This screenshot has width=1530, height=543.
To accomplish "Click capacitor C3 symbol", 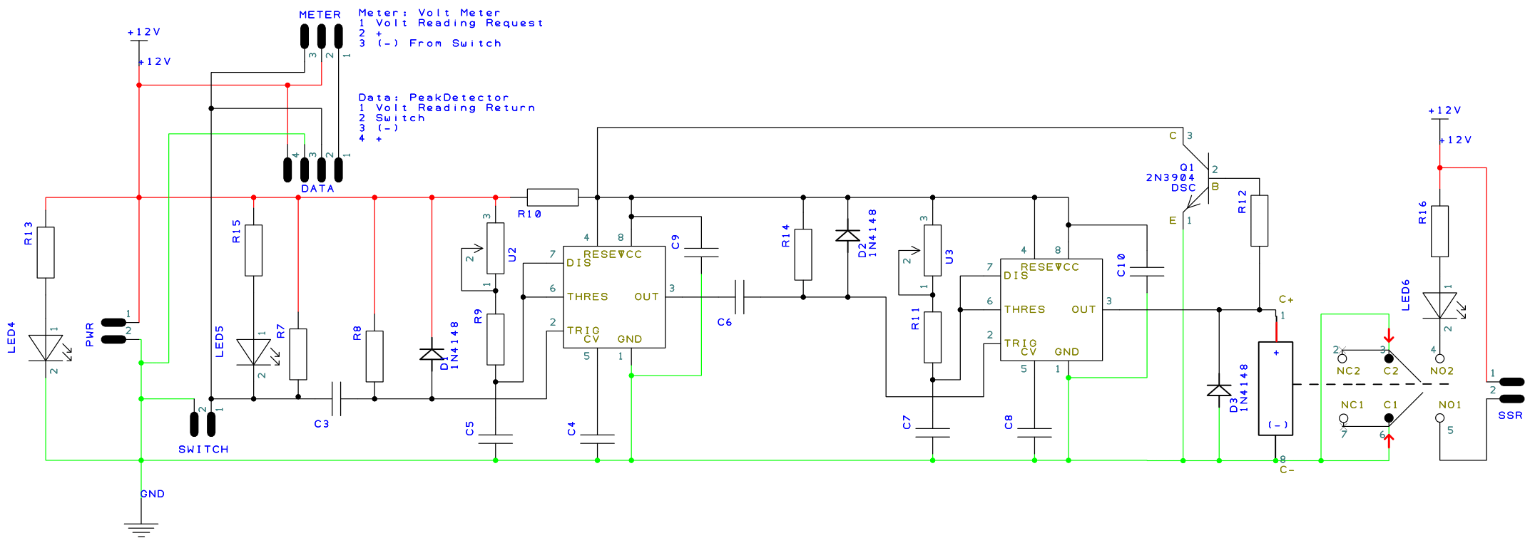I will (337, 399).
